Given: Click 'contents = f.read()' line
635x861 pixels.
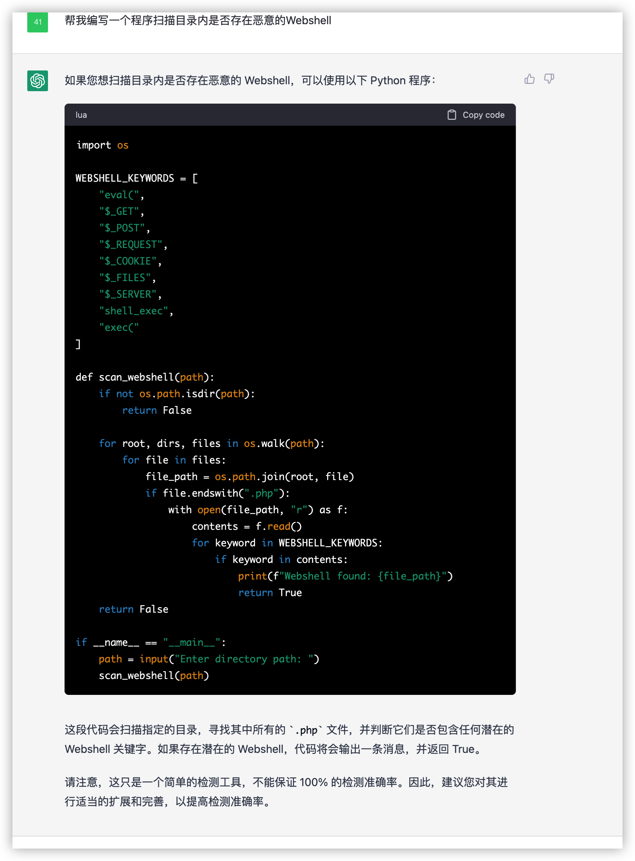Looking at the screenshot, I should pyautogui.click(x=247, y=526).
